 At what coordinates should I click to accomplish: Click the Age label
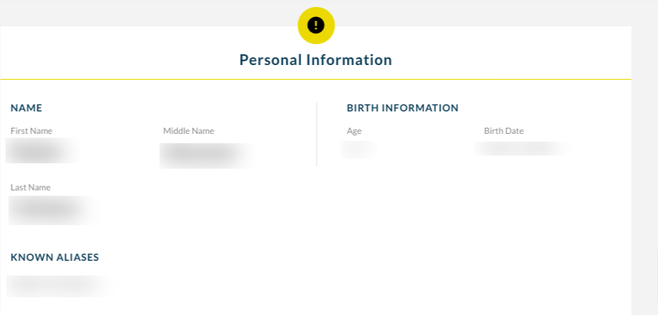tap(355, 131)
